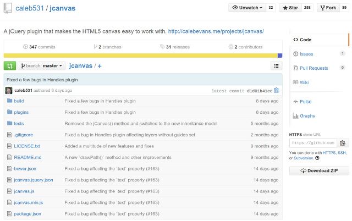Click the .gitignore file icon
The width and height of the screenshot is (352, 221).
click(9, 135)
